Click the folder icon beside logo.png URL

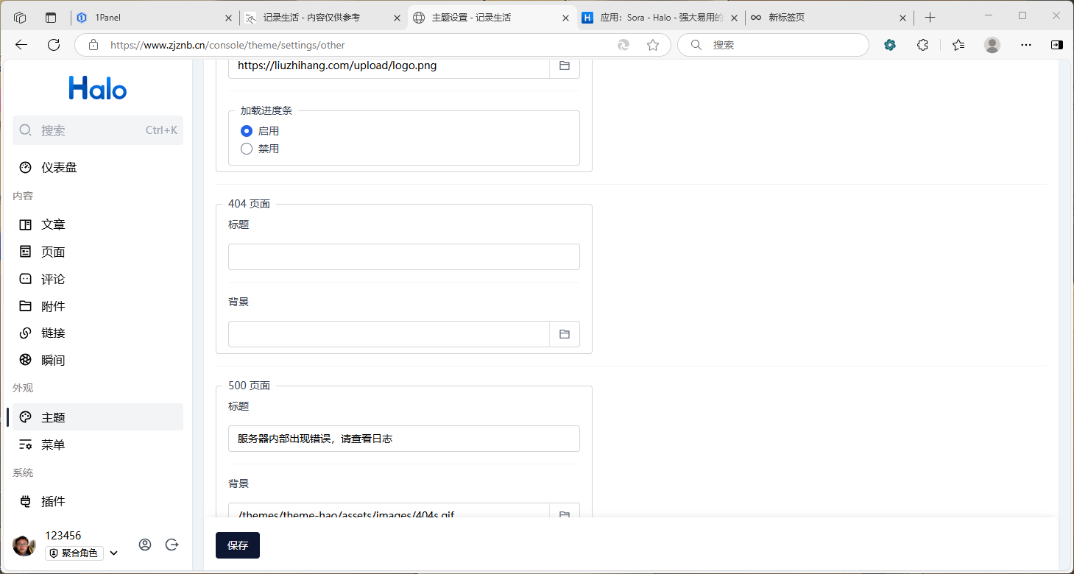(565, 65)
